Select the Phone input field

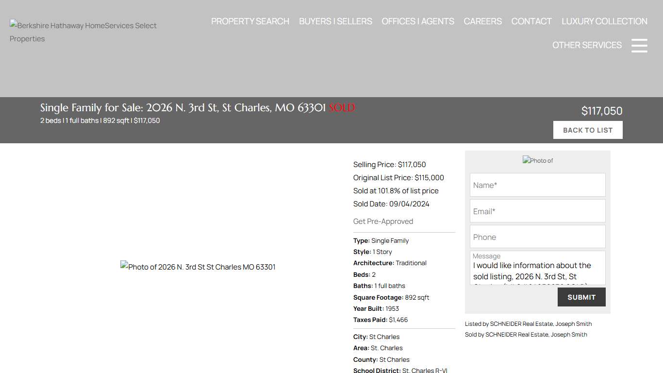pyautogui.click(x=537, y=237)
